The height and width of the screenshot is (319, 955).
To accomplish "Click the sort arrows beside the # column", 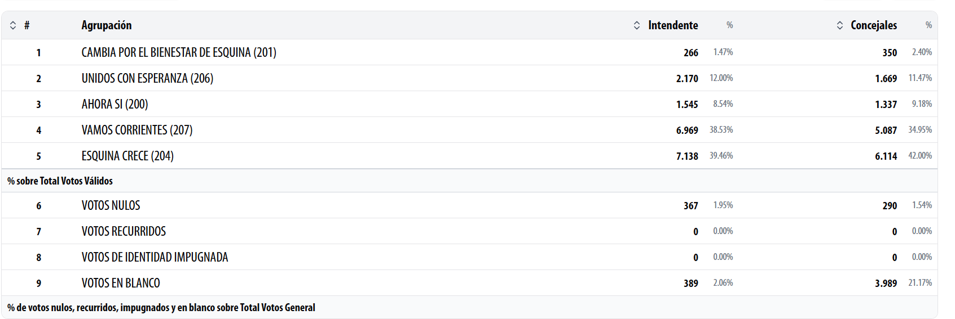I will pos(13,25).
